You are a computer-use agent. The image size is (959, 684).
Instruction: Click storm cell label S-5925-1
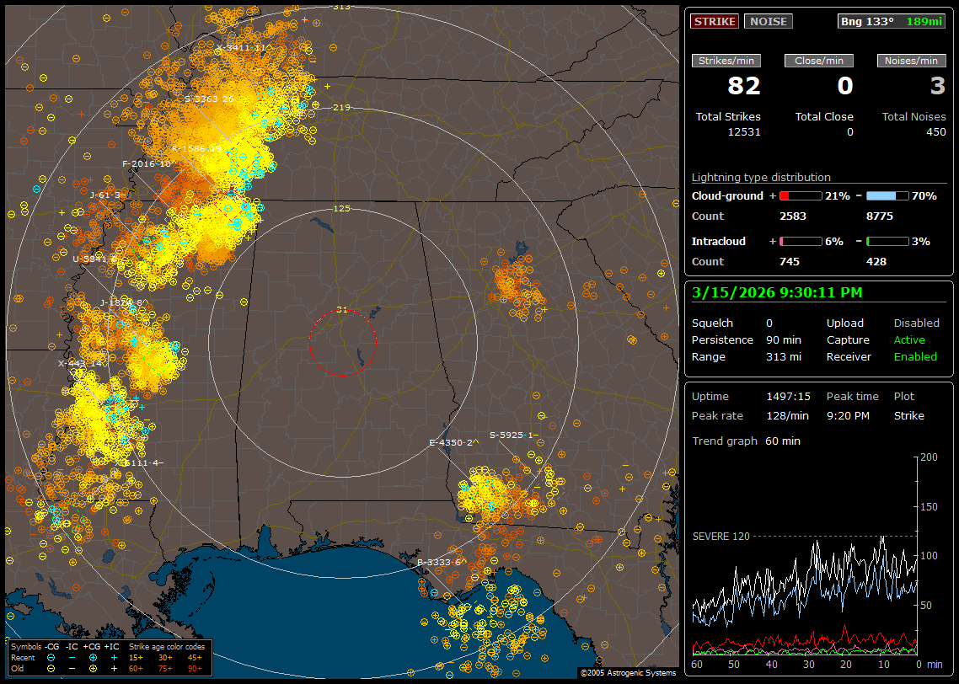[512, 436]
